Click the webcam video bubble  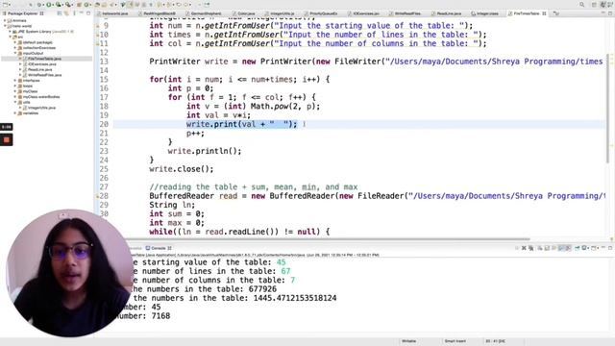click(x=69, y=273)
